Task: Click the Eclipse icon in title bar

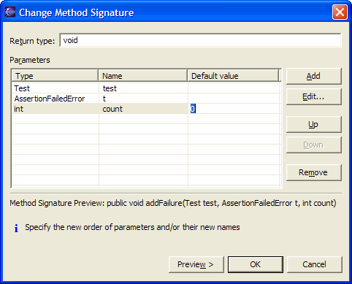Action: [10, 12]
